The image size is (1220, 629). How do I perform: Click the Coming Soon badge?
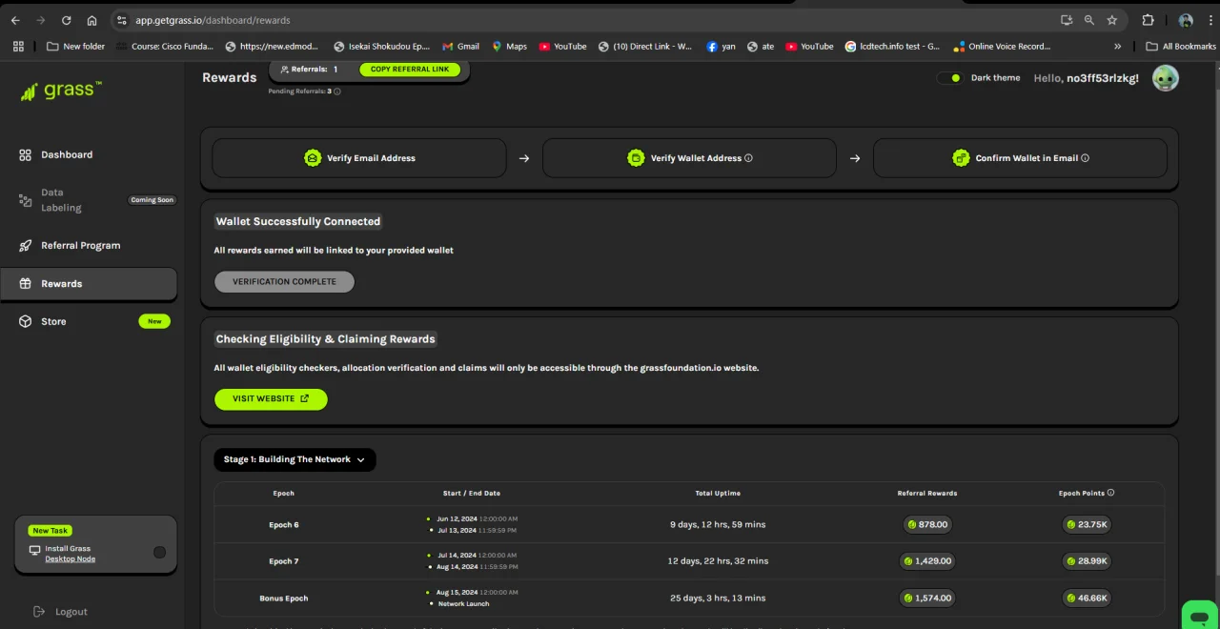(x=152, y=200)
